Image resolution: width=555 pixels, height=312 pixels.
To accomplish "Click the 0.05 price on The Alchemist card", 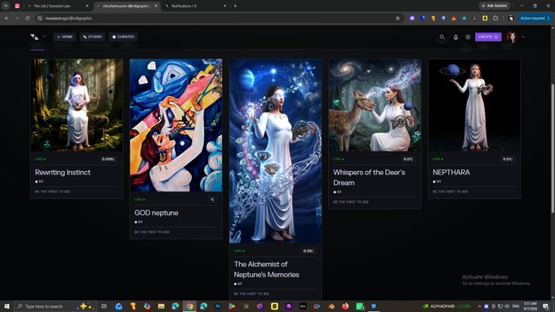I will tap(309, 251).
